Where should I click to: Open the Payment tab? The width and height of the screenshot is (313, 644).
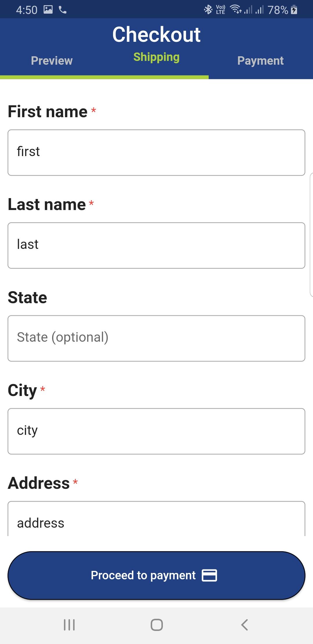click(x=261, y=61)
